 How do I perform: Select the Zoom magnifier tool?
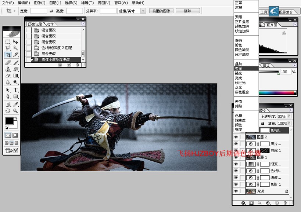click(15, 110)
